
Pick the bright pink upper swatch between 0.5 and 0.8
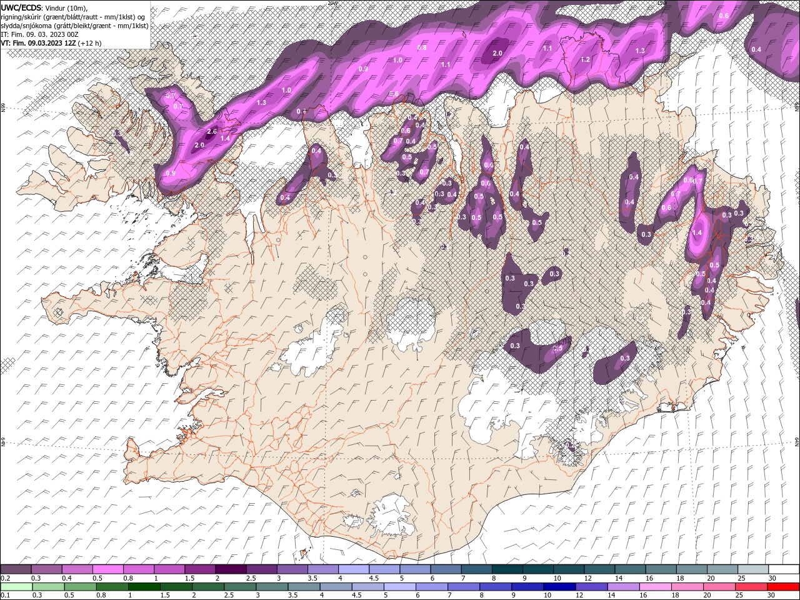[107, 569]
